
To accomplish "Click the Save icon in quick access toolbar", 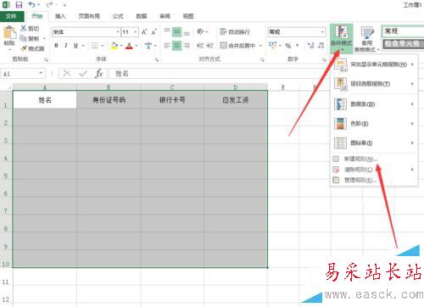I will tap(19, 4).
